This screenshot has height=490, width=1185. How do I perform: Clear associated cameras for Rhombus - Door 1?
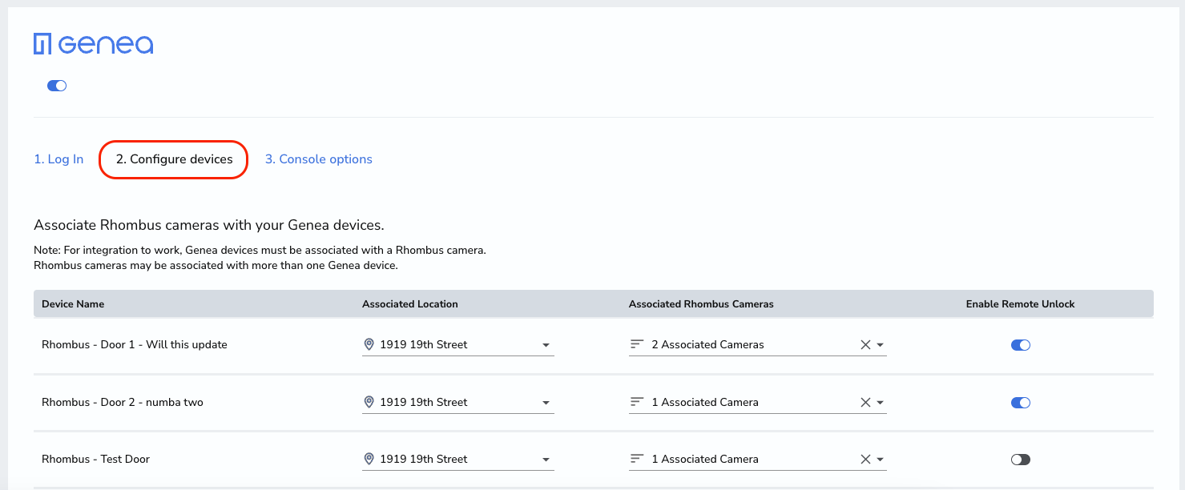865,344
